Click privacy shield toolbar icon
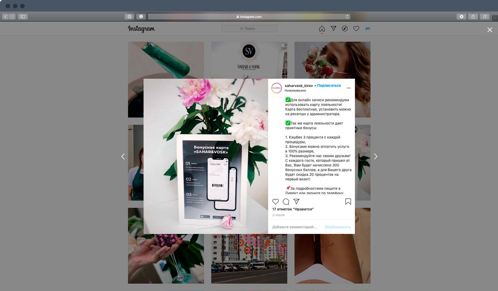Viewport: 498px width, 291px height. (x=129, y=17)
